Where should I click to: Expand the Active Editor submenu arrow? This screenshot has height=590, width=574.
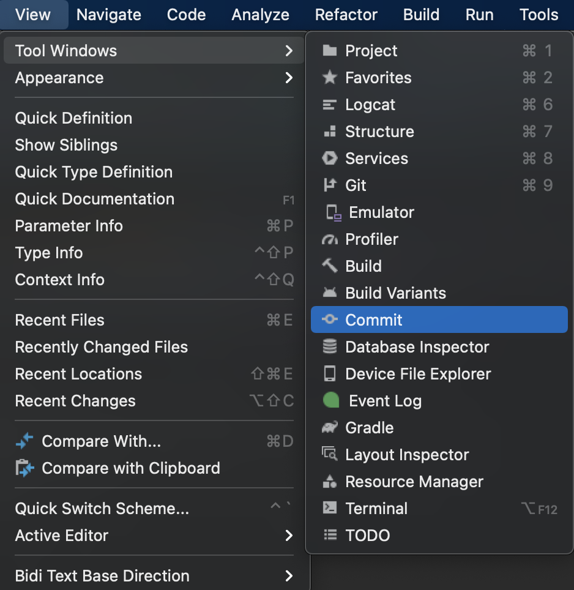click(289, 536)
